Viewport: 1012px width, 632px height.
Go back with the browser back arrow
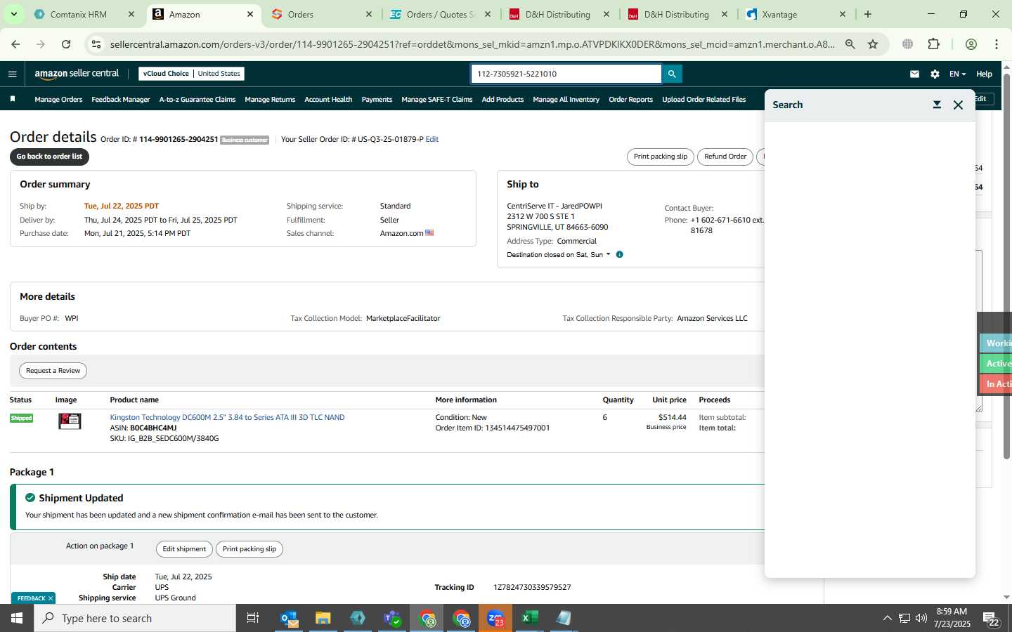[x=15, y=44]
